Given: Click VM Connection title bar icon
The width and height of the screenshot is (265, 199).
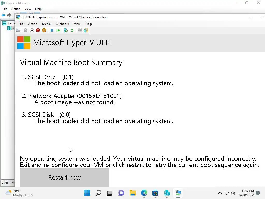Looking at the screenshot, I should [x=18, y=17].
